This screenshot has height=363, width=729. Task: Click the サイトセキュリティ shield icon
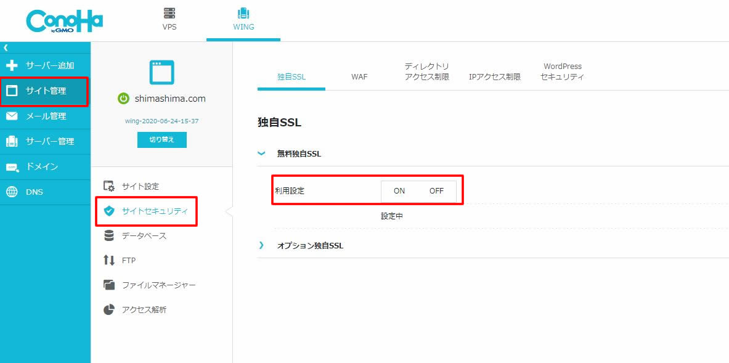tap(109, 211)
